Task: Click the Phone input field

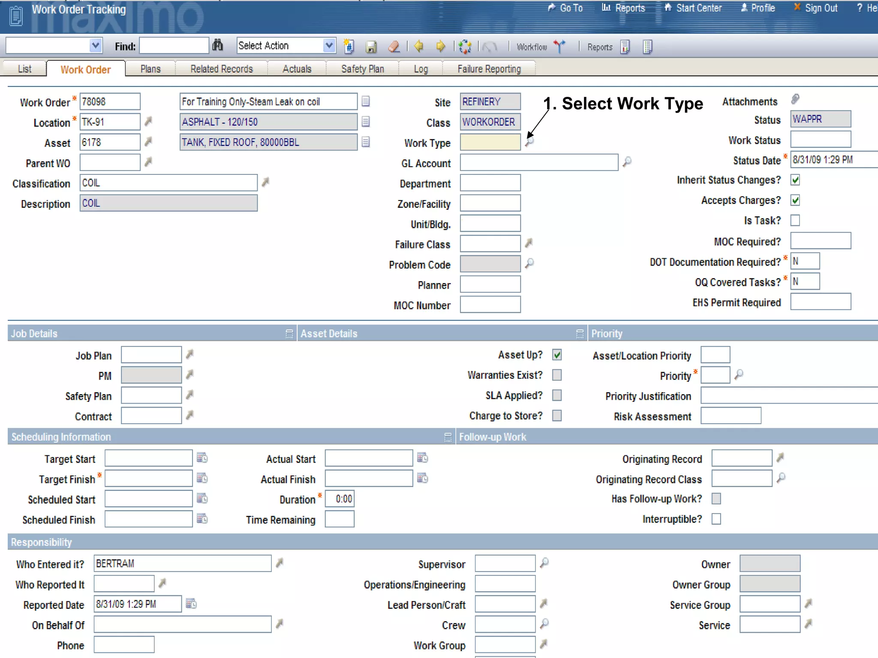Action: tap(124, 644)
